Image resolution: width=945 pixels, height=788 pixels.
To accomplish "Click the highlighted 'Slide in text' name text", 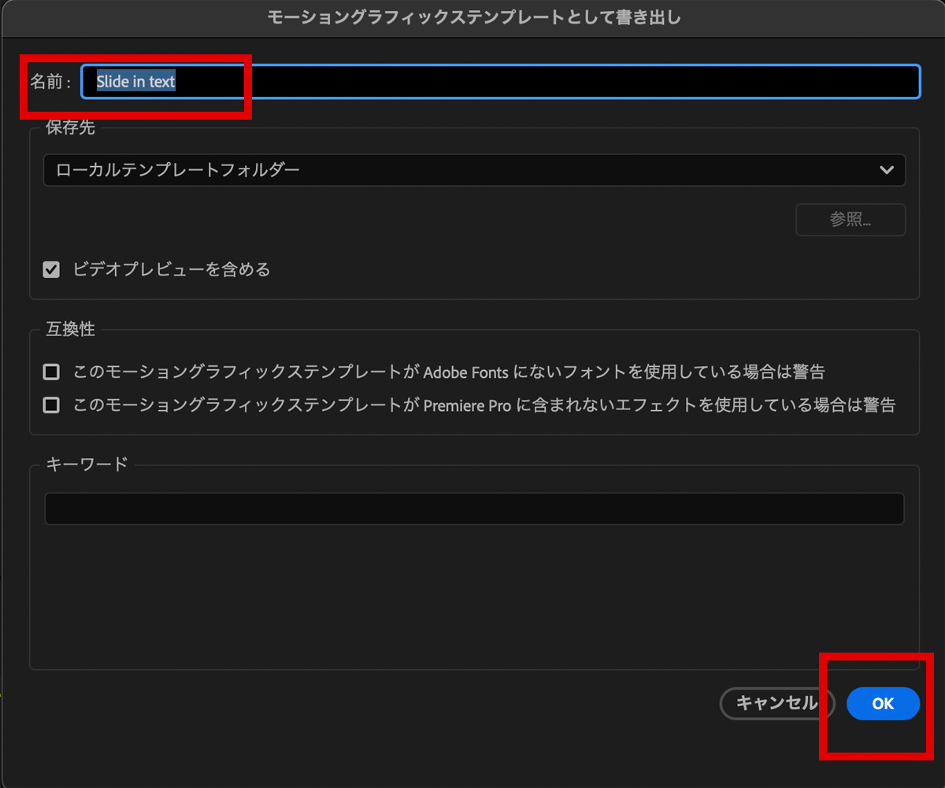I will [135, 82].
